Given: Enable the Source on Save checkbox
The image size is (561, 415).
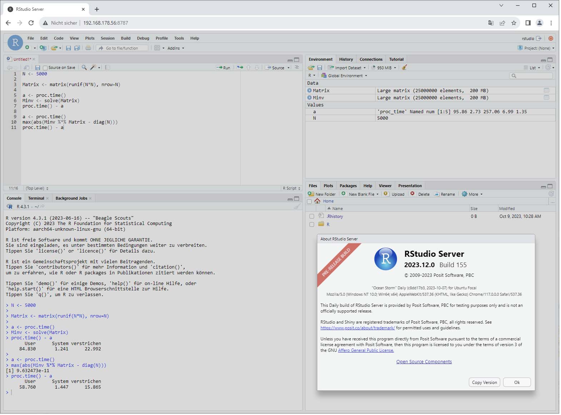Looking at the screenshot, I should pyautogui.click(x=45, y=68).
